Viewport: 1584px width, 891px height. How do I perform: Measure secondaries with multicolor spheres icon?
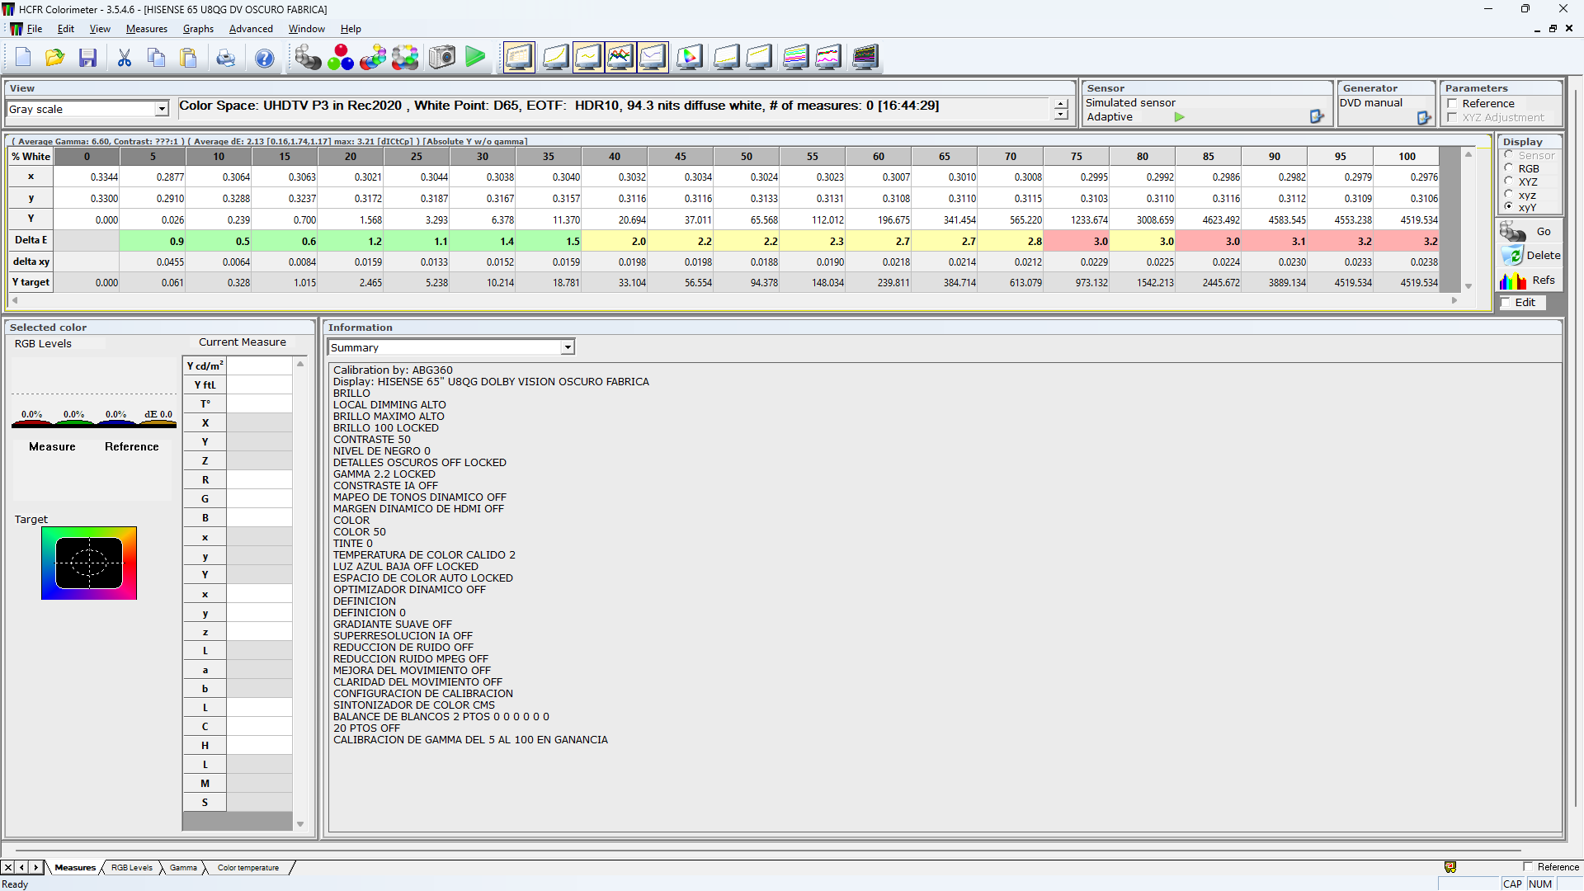(x=373, y=57)
